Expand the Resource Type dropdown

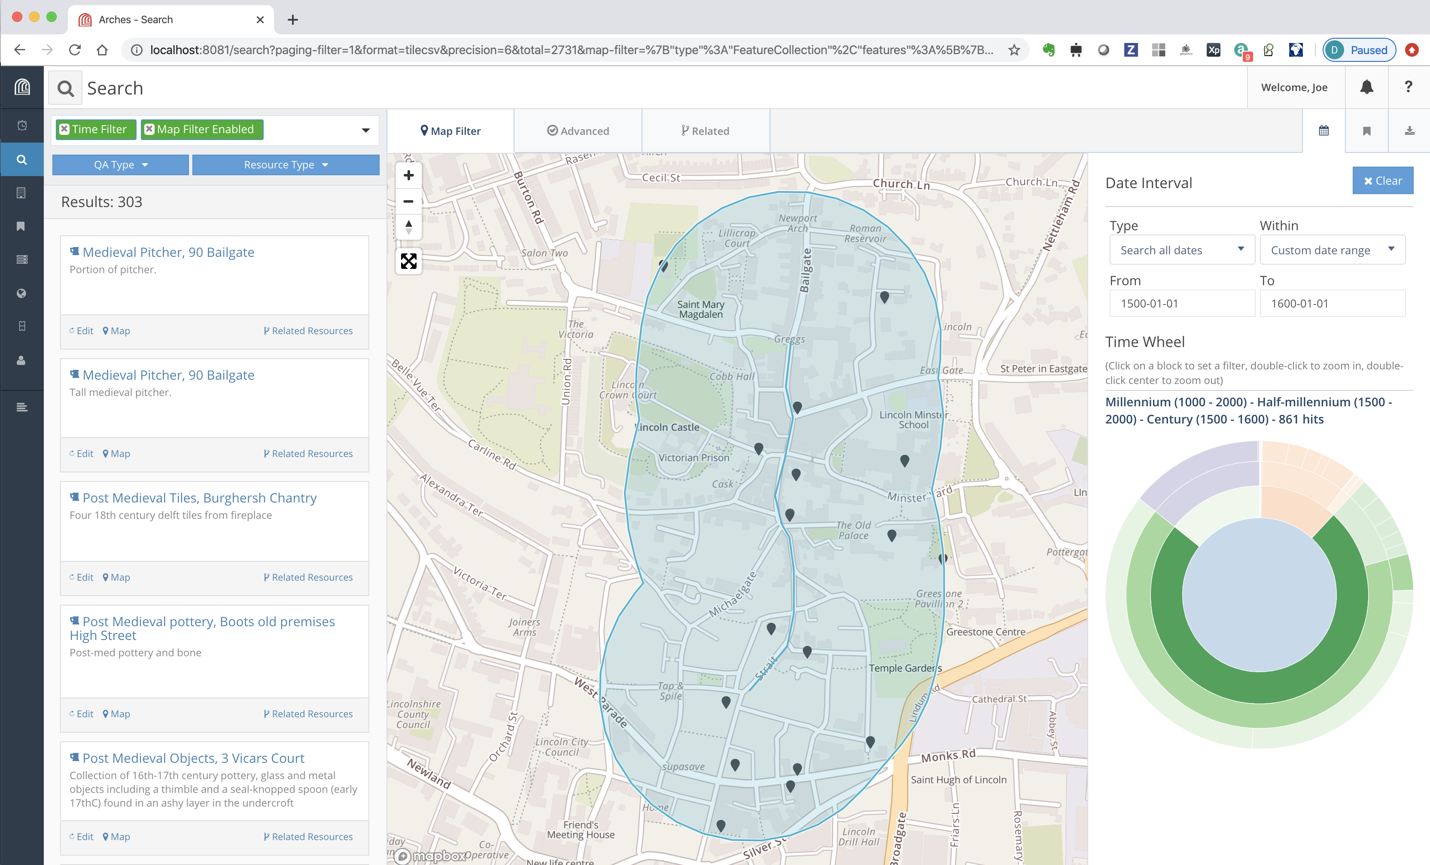pos(286,165)
